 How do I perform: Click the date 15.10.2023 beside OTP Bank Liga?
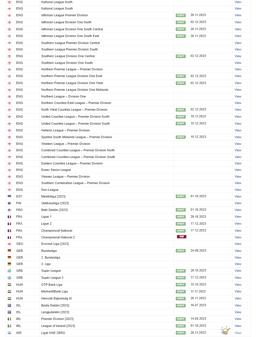click(x=198, y=284)
